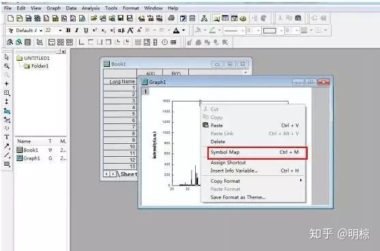Choose Delete in the context menu
The height and width of the screenshot is (251, 380).
(254, 142)
